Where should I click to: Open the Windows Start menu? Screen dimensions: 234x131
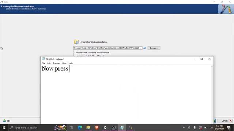(4, 128)
